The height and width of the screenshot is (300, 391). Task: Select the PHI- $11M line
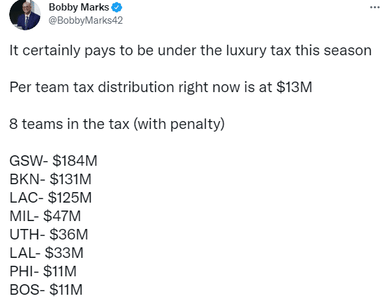point(43,272)
